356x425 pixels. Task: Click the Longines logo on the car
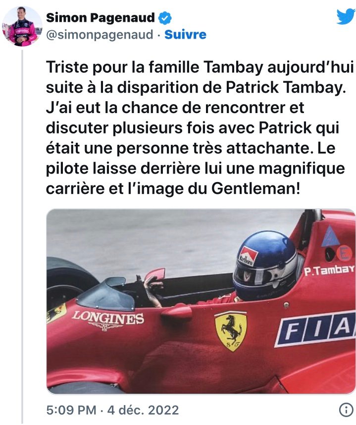point(108,320)
